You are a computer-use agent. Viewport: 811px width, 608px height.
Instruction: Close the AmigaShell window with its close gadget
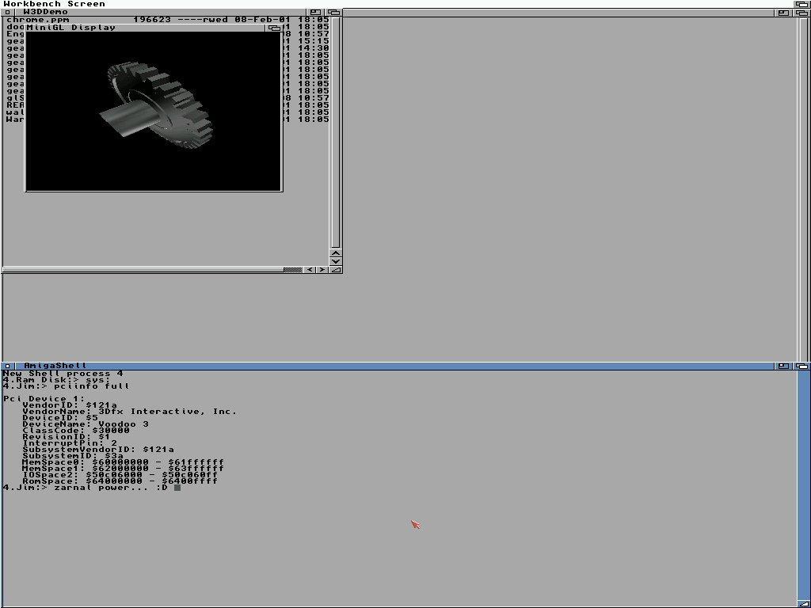[x=7, y=366]
